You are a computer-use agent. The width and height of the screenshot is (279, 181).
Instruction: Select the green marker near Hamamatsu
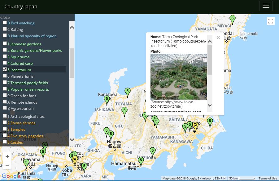click(141, 161)
